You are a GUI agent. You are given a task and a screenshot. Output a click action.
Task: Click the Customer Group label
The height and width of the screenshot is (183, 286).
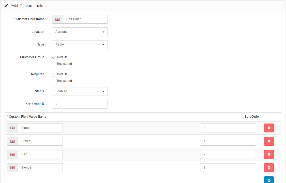32,57
